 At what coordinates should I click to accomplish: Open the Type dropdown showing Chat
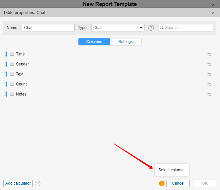[117, 28]
